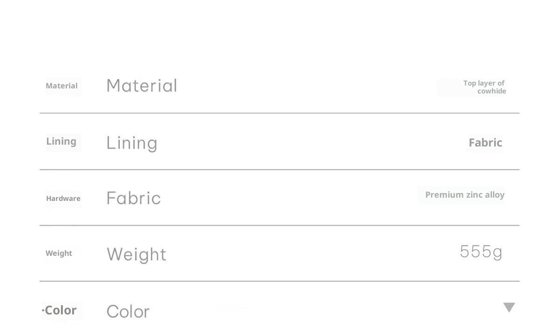Select the large Color heading text
This screenshot has width=559, height=333.
point(128,311)
